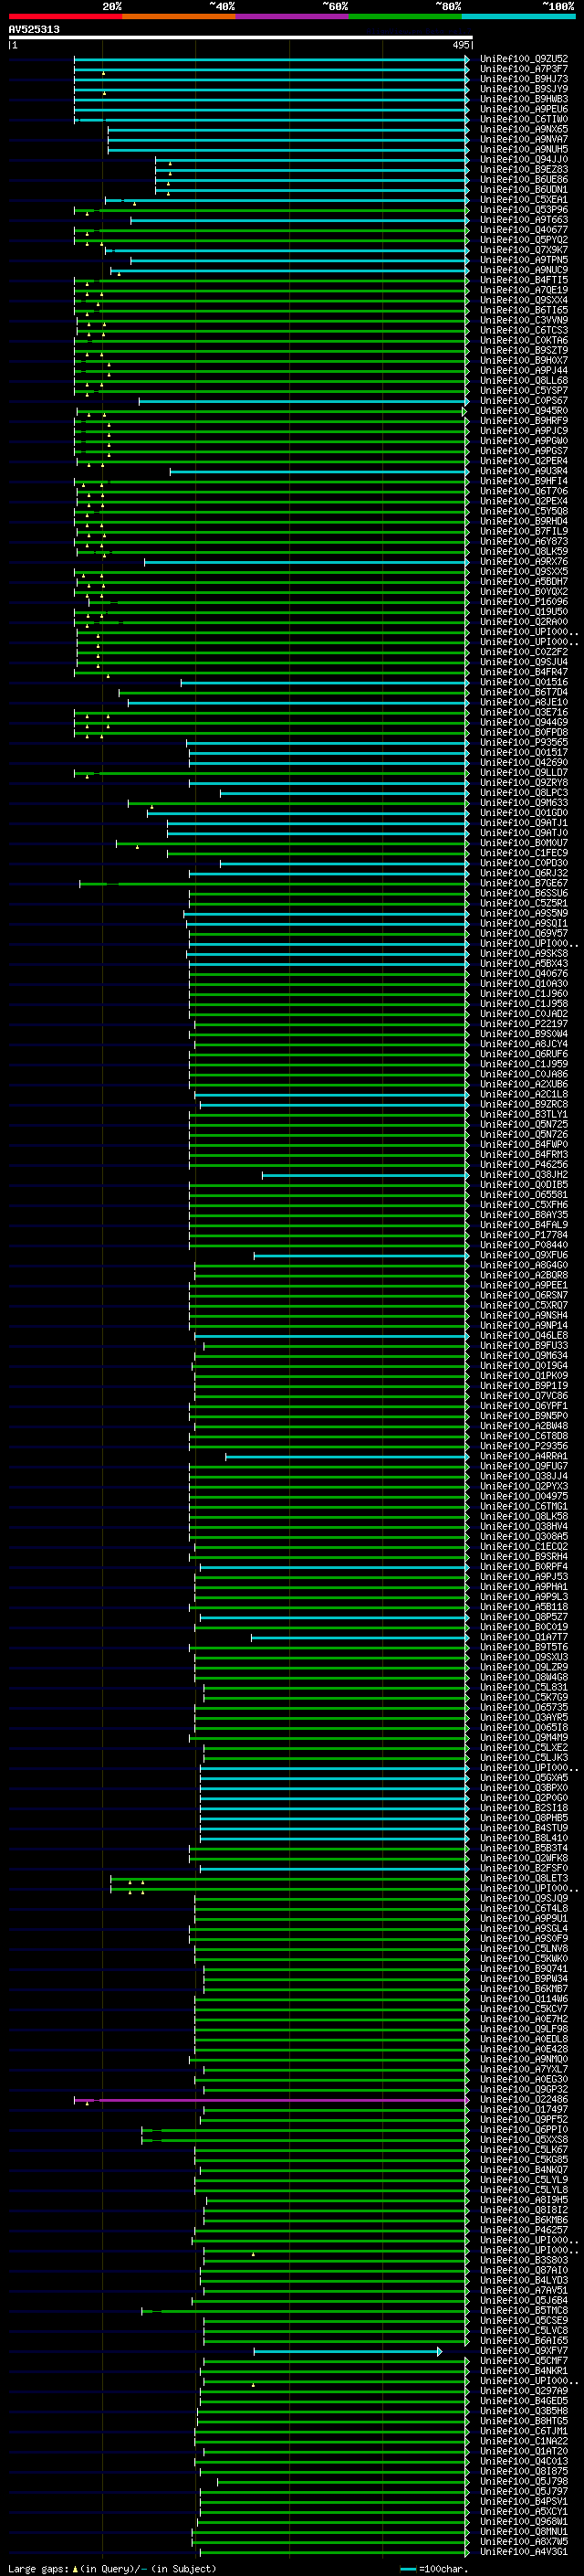584x2576 pixels.
Task: Click the orange ~40% identity legend bar
Action: pyautogui.click(x=179, y=16)
